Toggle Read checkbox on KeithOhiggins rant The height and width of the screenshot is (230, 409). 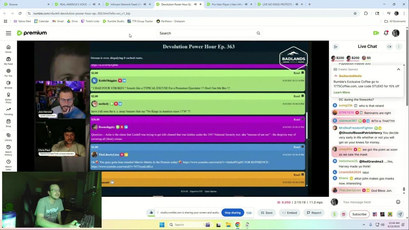[303, 73]
